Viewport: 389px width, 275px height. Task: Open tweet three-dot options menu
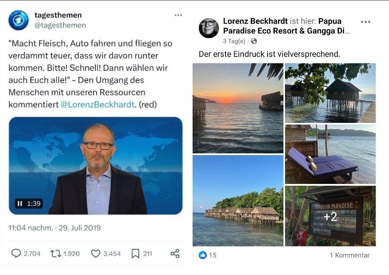click(x=178, y=15)
